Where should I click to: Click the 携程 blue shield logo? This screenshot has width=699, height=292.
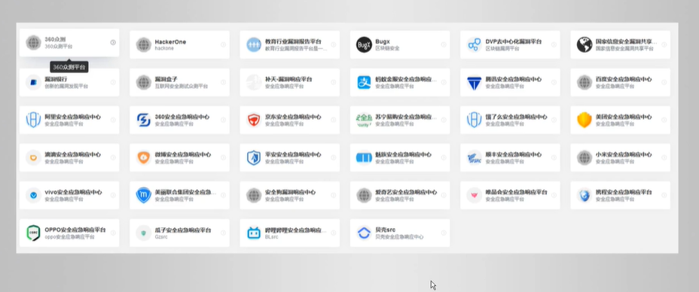pyautogui.click(x=585, y=195)
